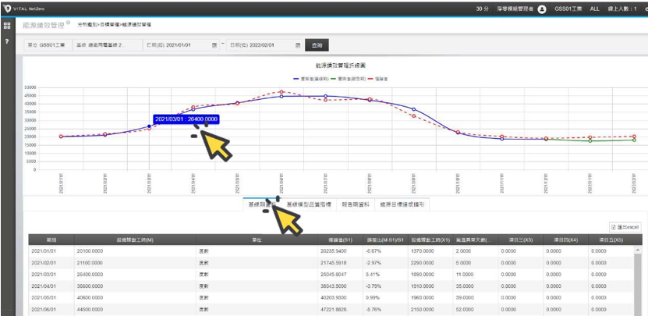Open calendar picker for start date
This screenshot has width=648, height=316.
click(x=214, y=45)
